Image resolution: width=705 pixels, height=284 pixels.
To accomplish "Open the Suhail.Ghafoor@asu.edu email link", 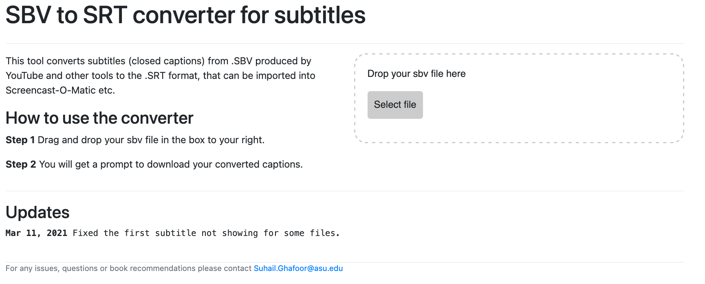I will (298, 269).
